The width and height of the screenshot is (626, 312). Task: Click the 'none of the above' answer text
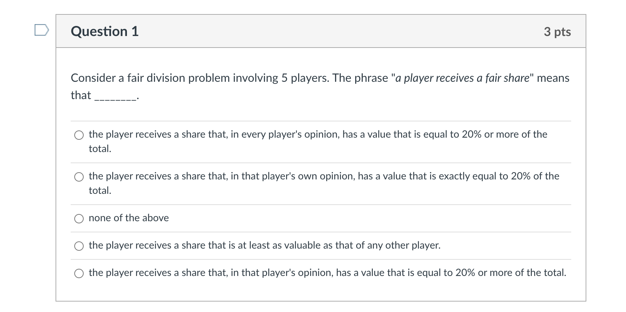pos(129,218)
